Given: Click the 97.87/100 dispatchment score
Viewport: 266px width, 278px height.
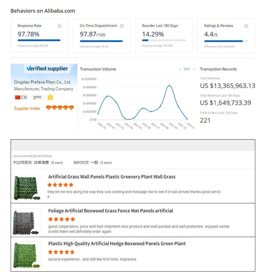Looking at the screenshot, I should coord(93,34).
